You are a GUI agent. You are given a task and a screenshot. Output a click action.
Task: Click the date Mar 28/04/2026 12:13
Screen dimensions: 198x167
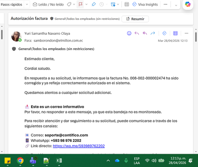pyautogui.click(x=173, y=41)
